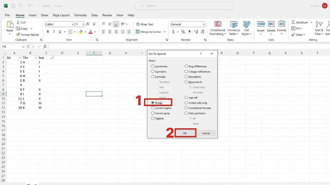Click Cancel in Go To Special dialog

point(206,133)
